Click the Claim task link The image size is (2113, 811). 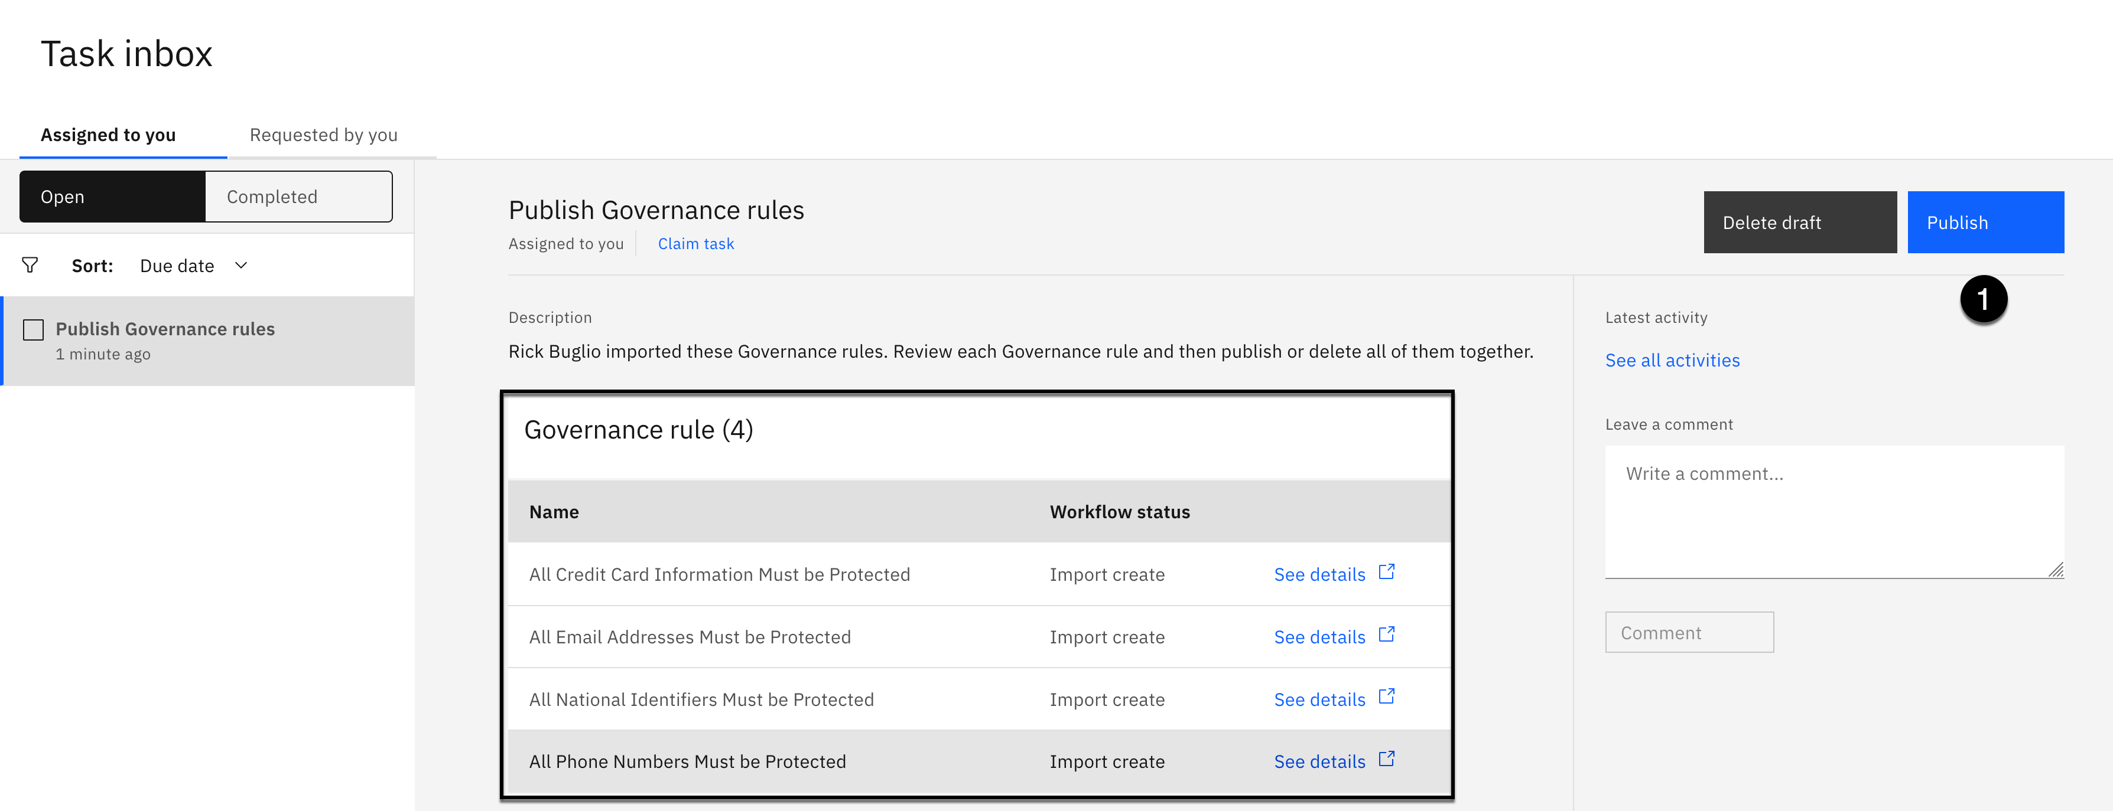(695, 244)
